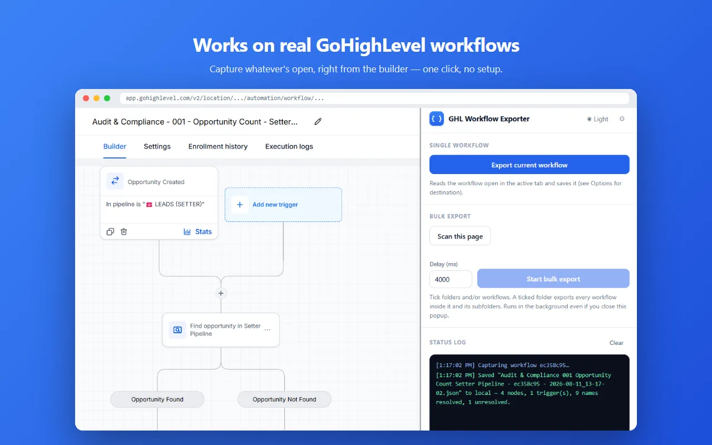Click the 'Find opportunity in Setter Pipeline' step label
Image resolution: width=712 pixels, height=445 pixels.
225,330
